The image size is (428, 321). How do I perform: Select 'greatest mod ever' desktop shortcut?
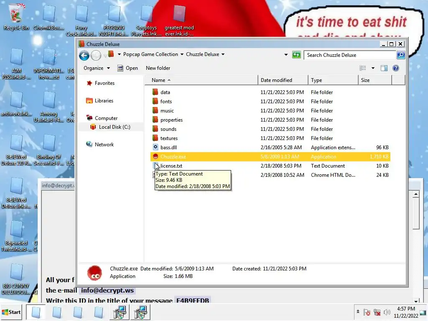[179, 20]
